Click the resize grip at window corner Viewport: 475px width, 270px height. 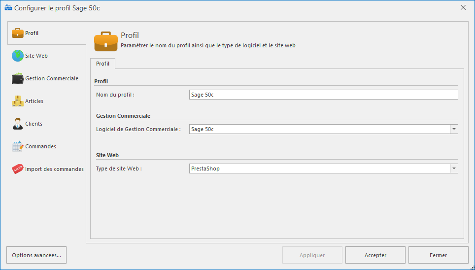(472, 267)
